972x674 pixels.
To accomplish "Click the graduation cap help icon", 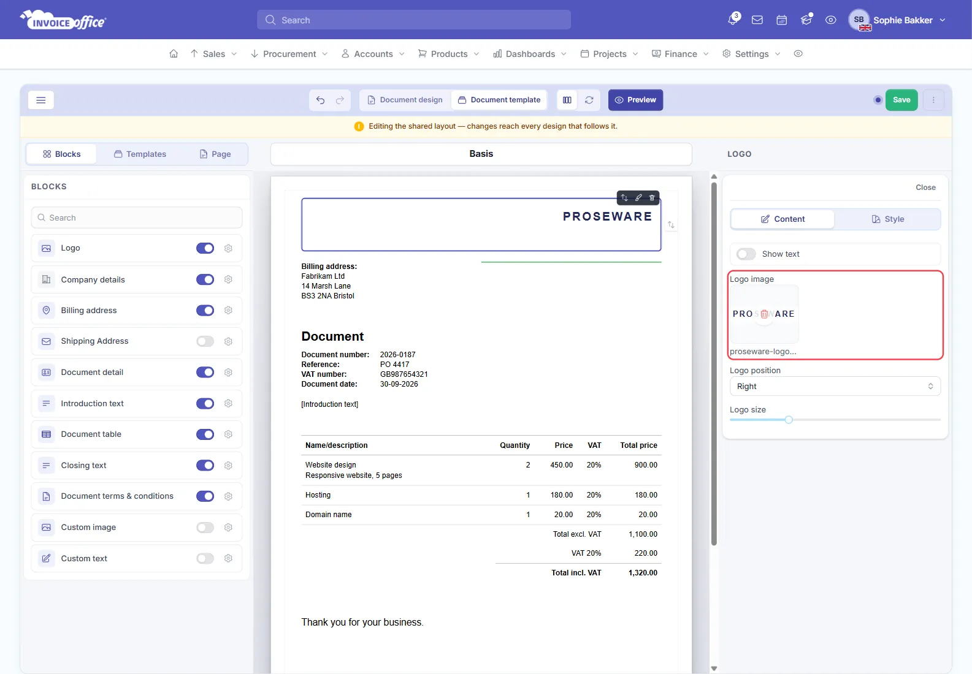I will pos(806,20).
